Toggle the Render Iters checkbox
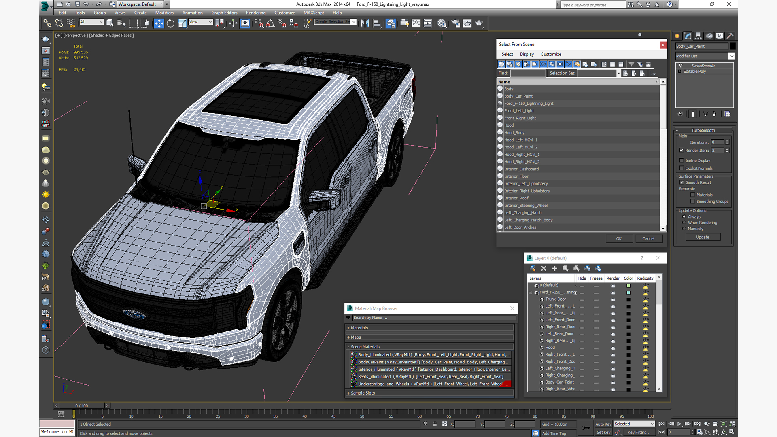 [681, 150]
